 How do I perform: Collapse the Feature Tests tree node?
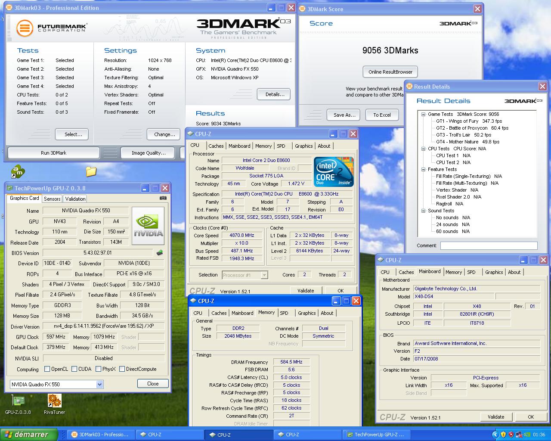tap(424, 169)
